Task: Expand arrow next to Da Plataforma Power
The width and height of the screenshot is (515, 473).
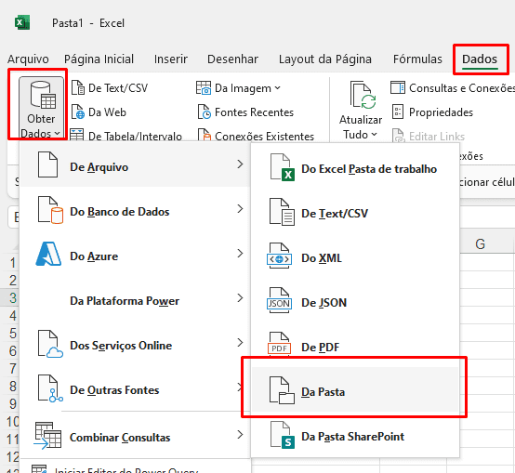Action: click(x=241, y=298)
